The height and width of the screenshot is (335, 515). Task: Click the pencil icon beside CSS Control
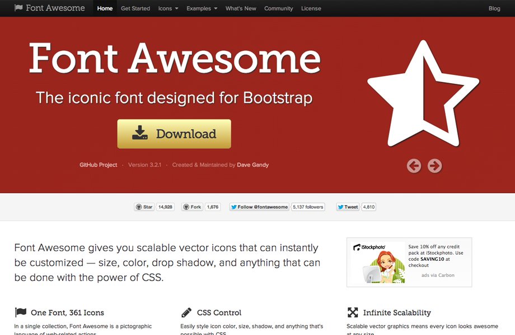186,312
